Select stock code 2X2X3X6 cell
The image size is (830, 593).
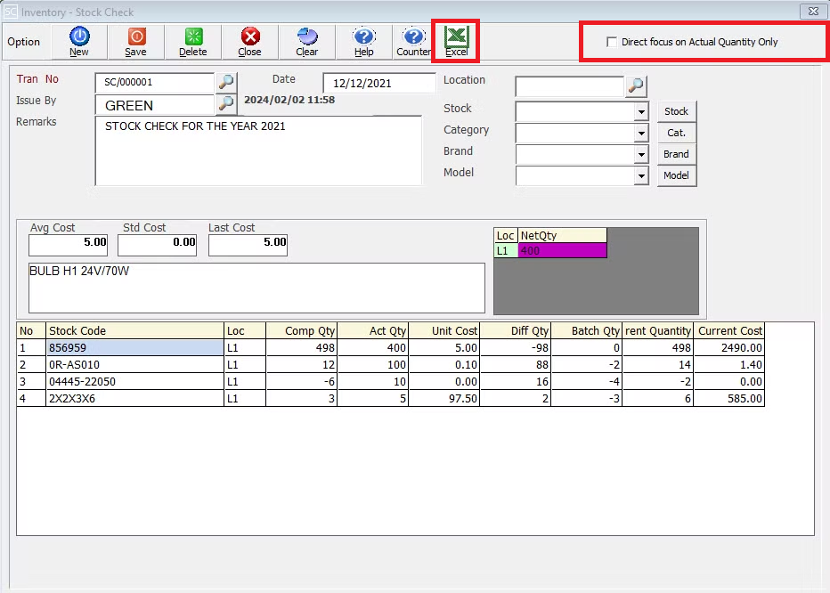(135, 399)
